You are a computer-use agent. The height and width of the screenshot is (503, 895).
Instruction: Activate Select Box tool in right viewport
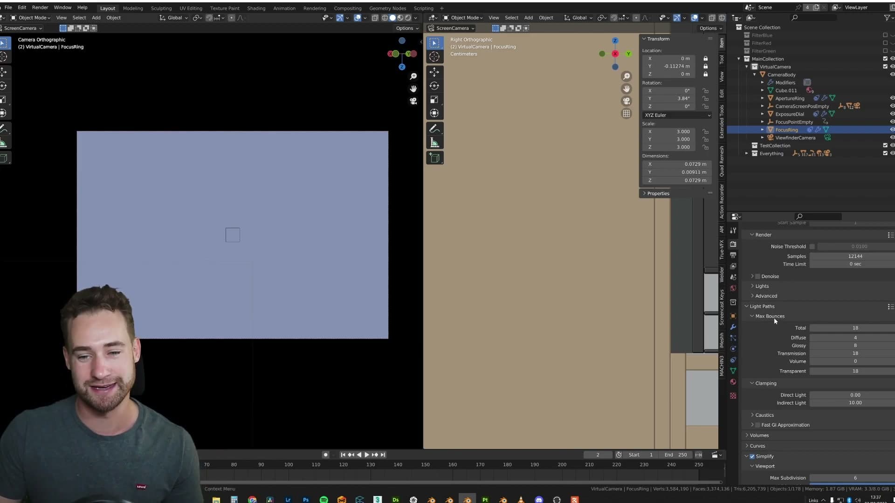[x=434, y=43]
